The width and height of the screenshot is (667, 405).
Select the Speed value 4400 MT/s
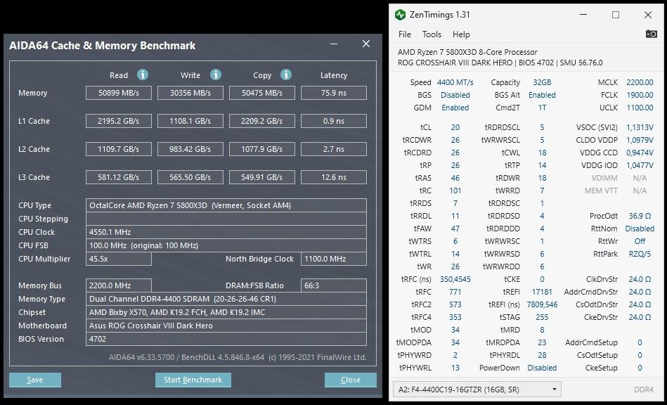(x=455, y=82)
